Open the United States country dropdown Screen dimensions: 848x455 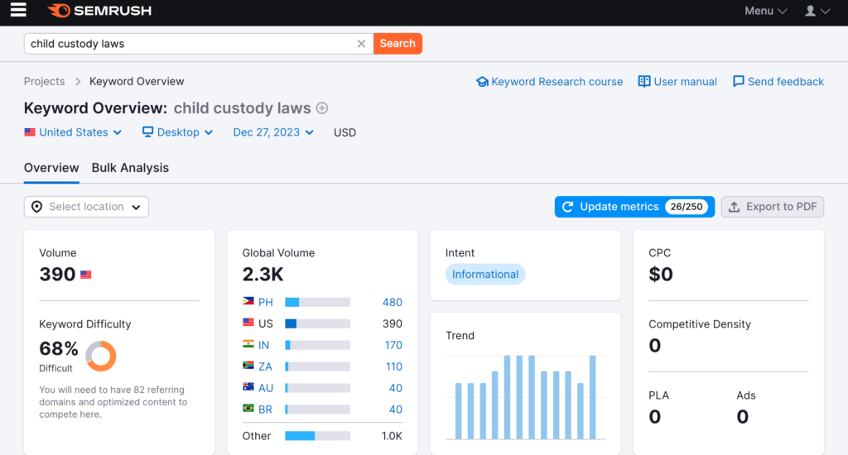coord(73,132)
